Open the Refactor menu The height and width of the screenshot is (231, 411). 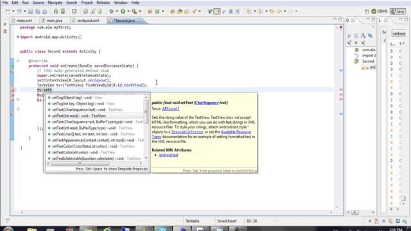103,3
